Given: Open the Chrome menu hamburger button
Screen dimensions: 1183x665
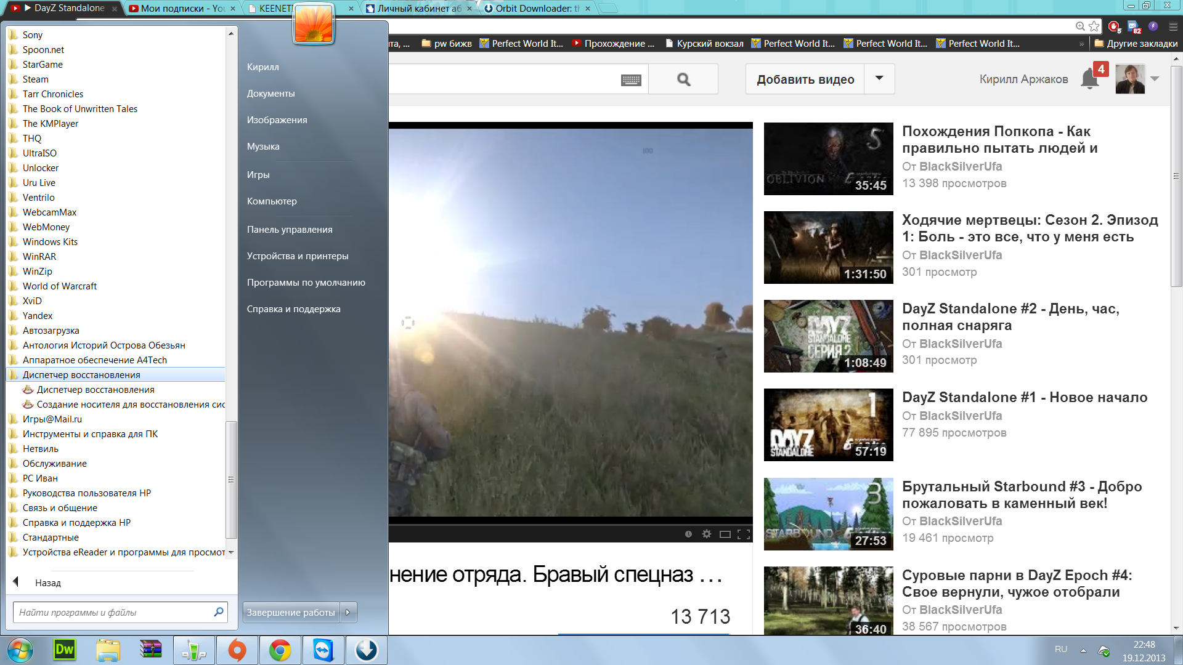Looking at the screenshot, I should (1173, 26).
